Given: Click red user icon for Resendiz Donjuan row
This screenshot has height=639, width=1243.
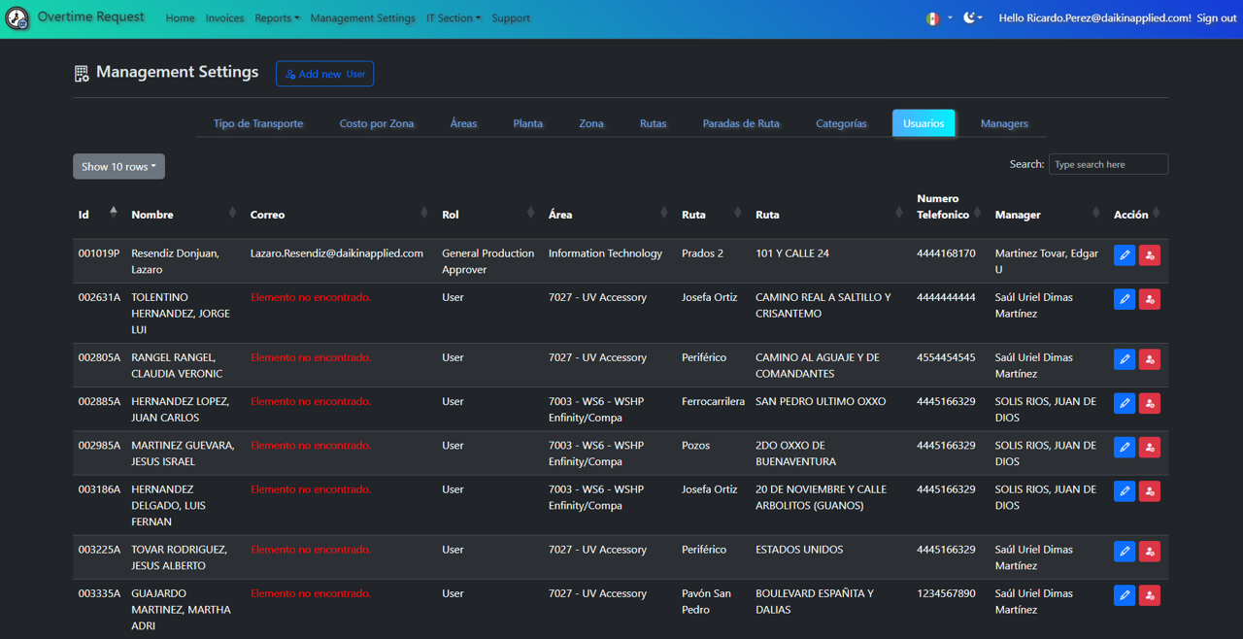Looking at the screenshot, I should click(x=1149, y=255).
